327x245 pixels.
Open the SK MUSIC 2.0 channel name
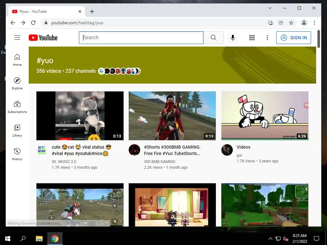[x=64, y=161]
